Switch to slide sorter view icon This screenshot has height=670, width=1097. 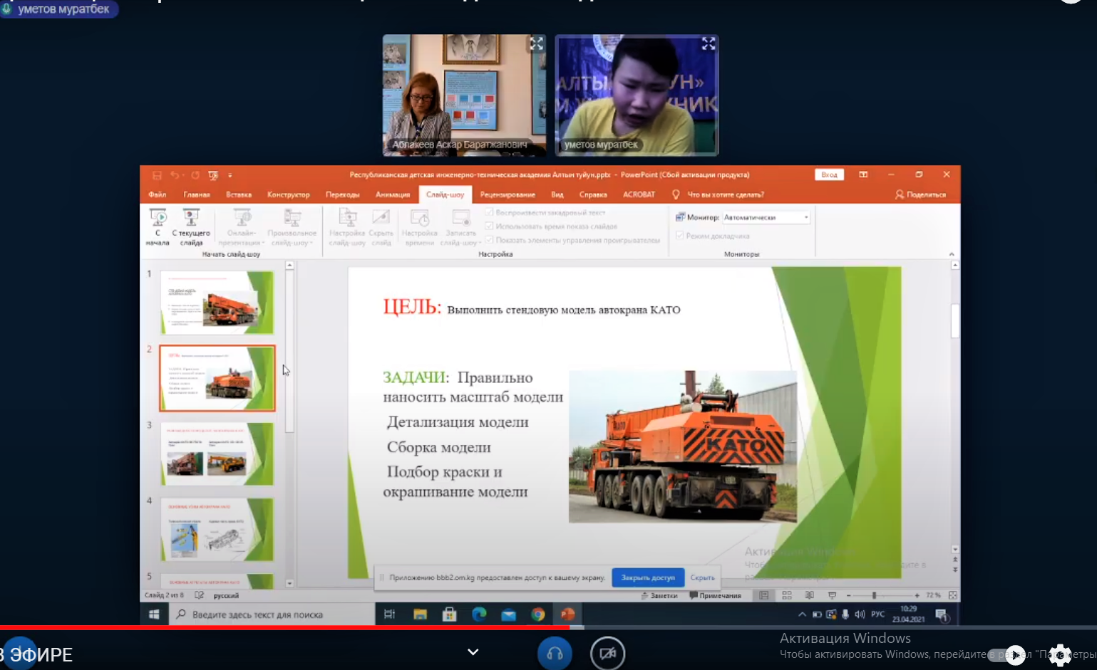point(787,595)
